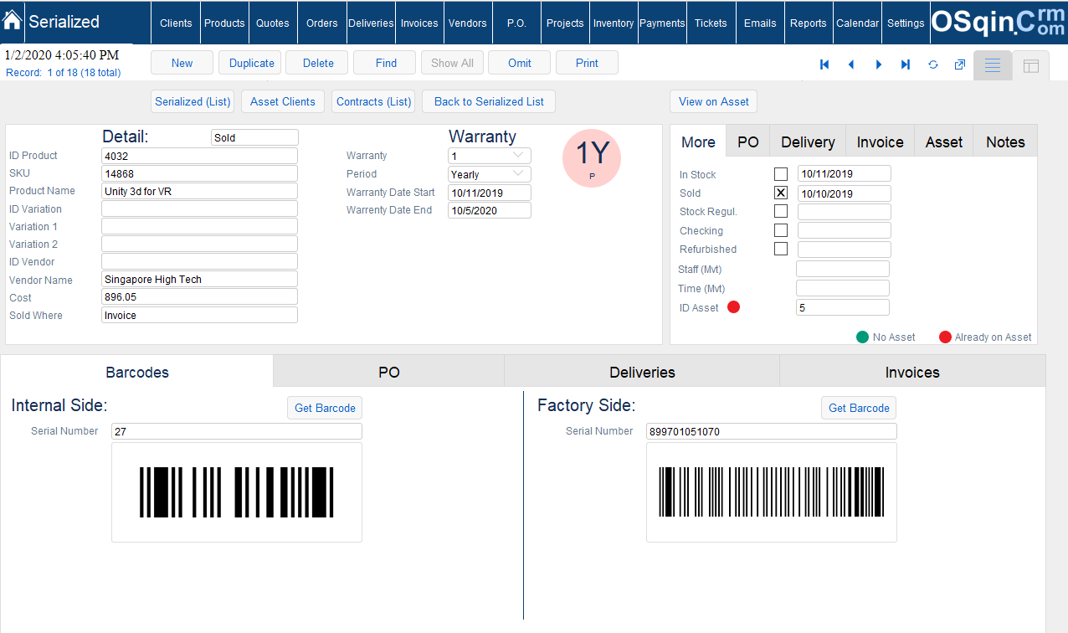Click the Find button
This screenshot has width=1068, height=633.
(x=386, y=63)
